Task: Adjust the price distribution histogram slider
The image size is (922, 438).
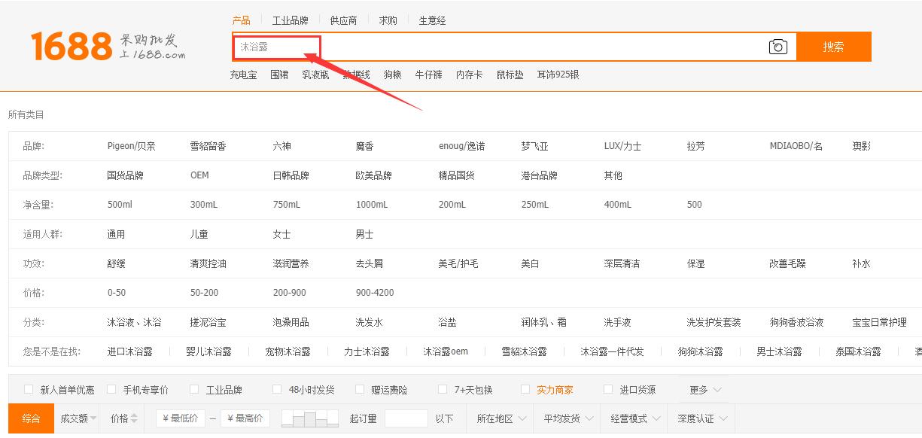Action: tap(309, 418)
